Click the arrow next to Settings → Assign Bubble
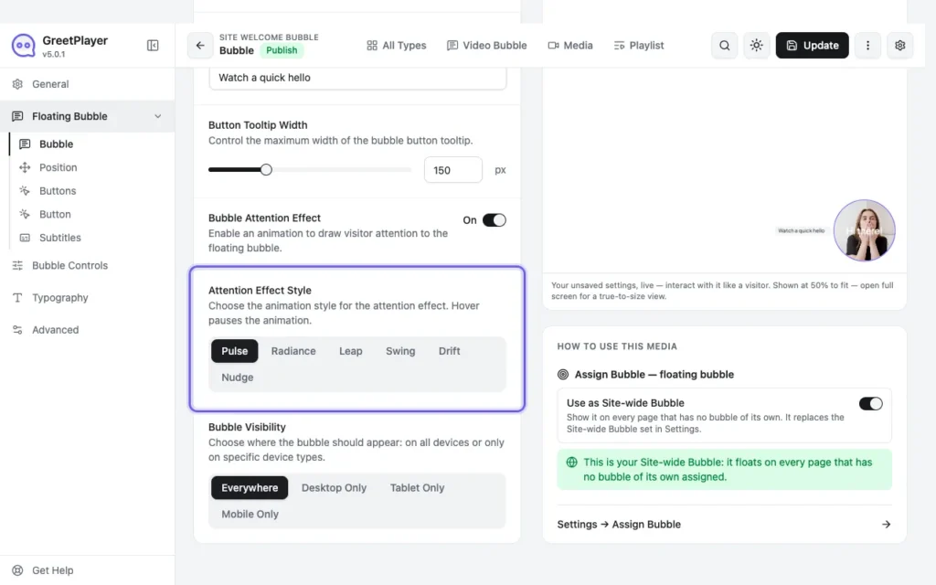936x585 pixels. pos(886,525)
